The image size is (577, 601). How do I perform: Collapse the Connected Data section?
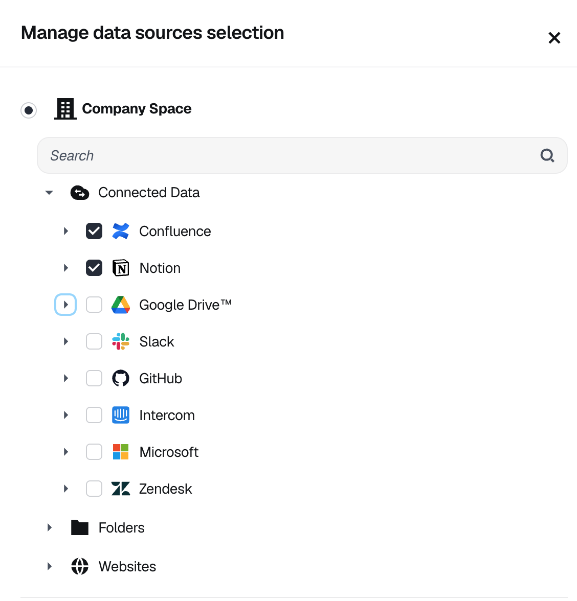click(49, 193)
